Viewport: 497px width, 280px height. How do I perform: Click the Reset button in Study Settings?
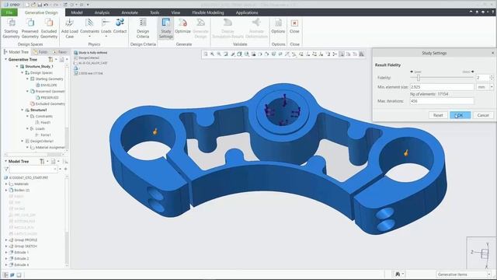438,115
